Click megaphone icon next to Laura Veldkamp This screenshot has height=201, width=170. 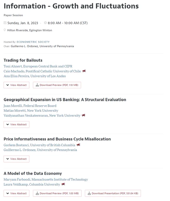pos(63,184)
